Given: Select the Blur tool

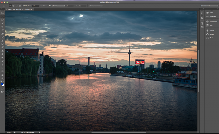Looking at the screenshot, I should pyautogui.click(x=3, y=54).
